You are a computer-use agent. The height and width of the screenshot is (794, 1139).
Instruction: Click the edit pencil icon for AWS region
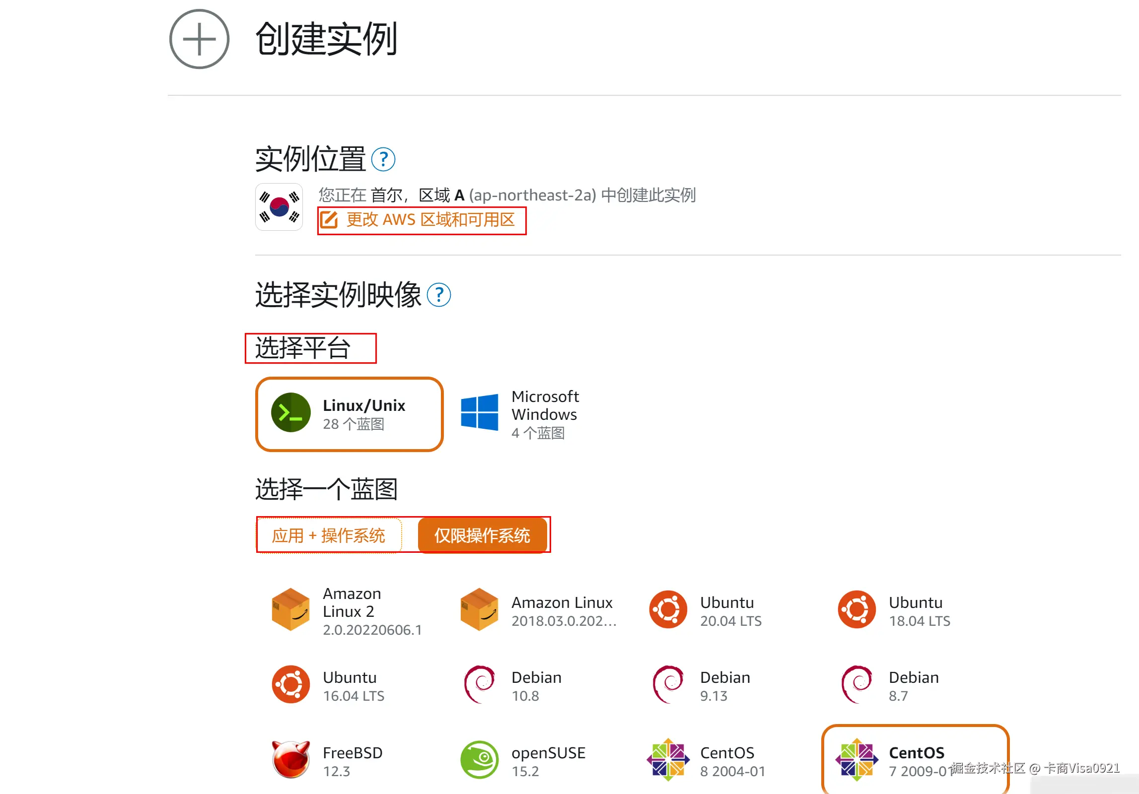click(329, 220)
